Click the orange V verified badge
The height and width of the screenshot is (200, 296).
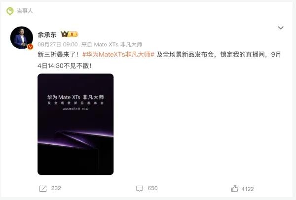pos(30,47)
